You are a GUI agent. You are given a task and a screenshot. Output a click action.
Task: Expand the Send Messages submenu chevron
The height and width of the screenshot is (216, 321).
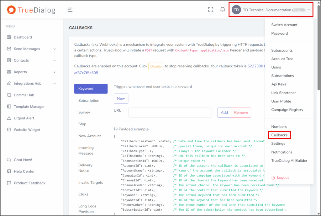pos(55,49)
